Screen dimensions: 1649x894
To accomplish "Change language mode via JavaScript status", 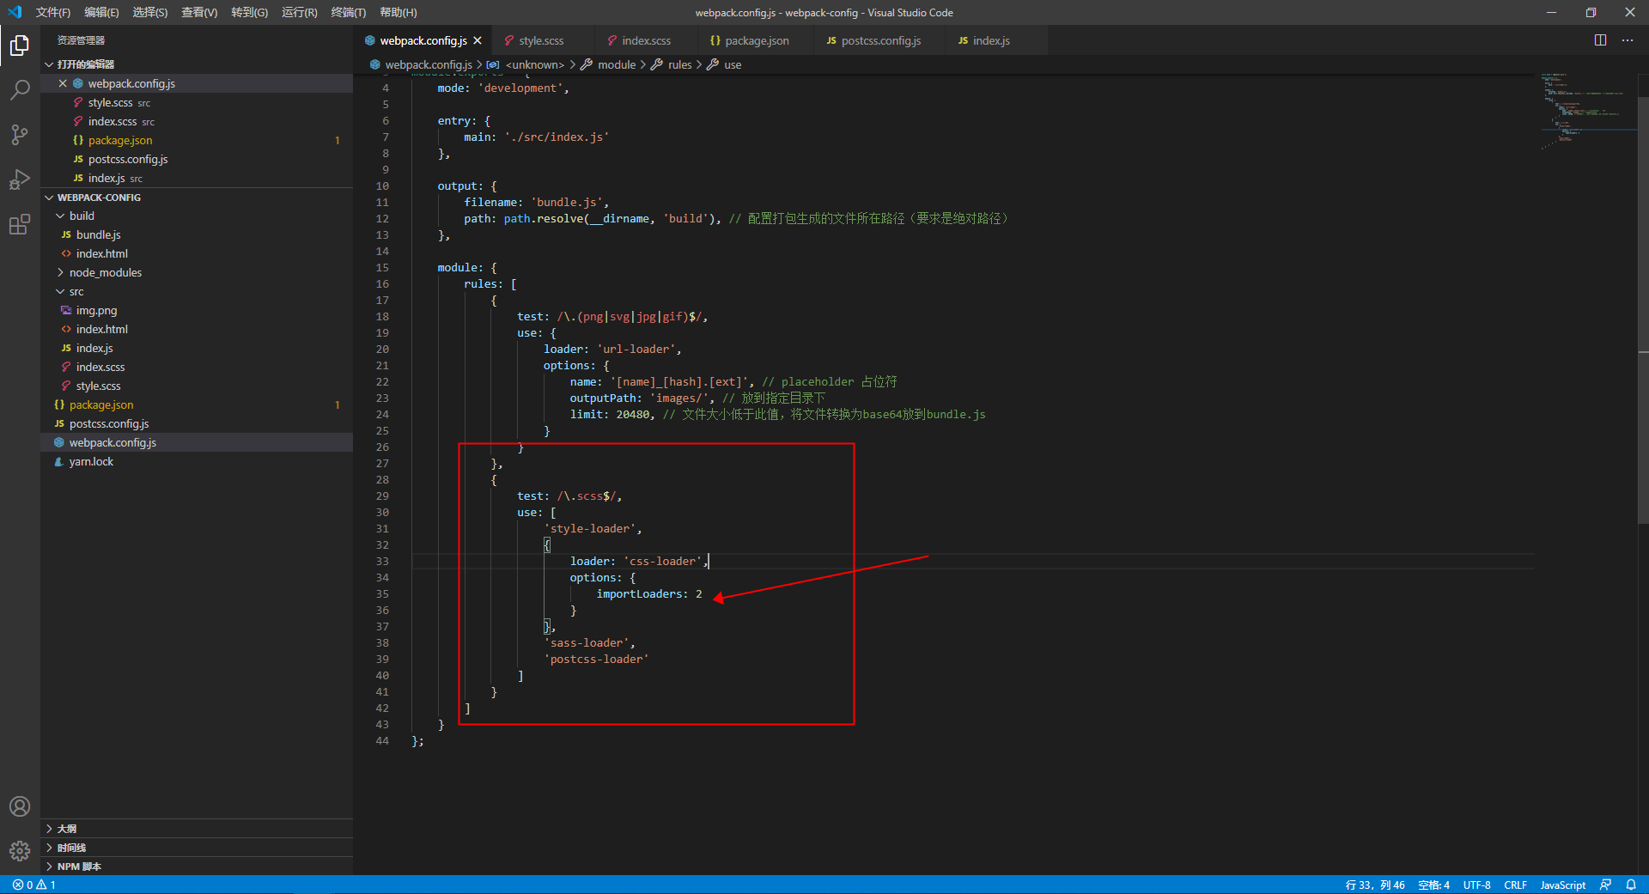I will 1562,885.
